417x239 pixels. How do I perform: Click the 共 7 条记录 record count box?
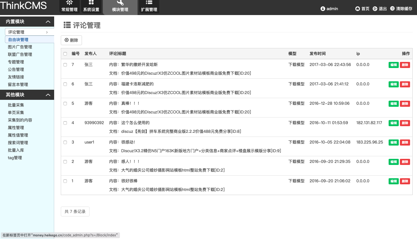(75, 212)
